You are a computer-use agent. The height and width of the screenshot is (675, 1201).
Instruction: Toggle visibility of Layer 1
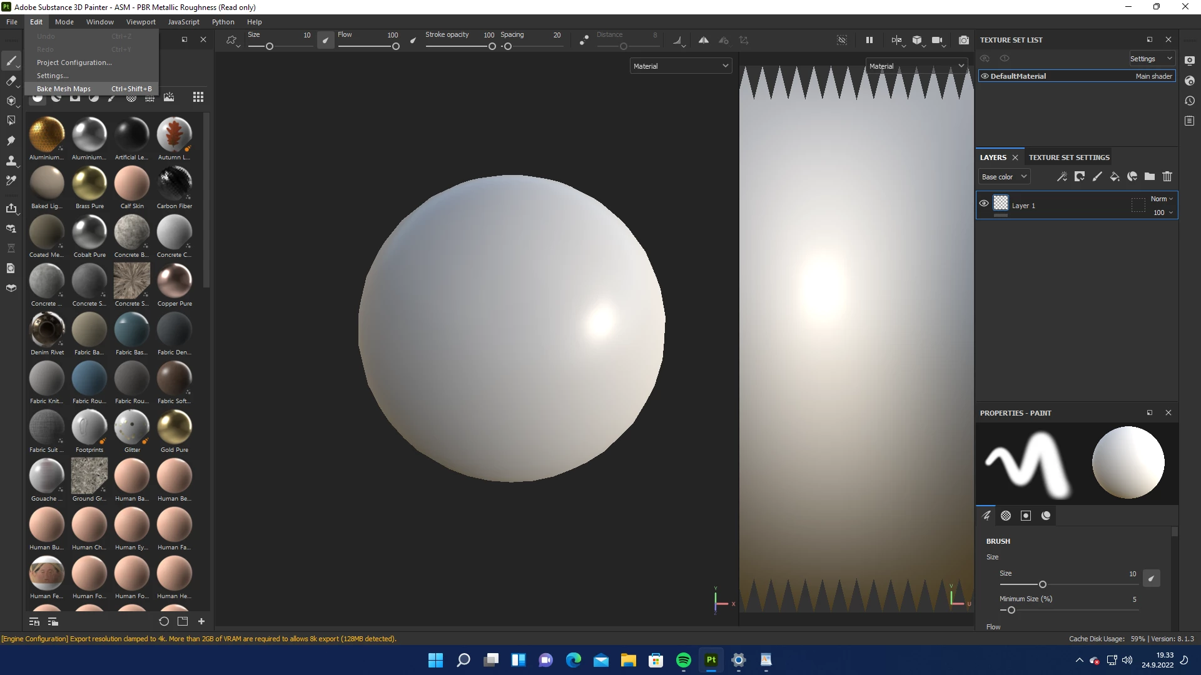(x=984, y=204)
